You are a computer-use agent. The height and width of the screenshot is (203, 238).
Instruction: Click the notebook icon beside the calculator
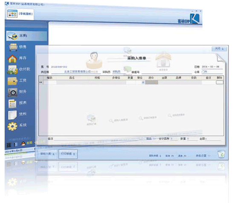tap(16, 144)
